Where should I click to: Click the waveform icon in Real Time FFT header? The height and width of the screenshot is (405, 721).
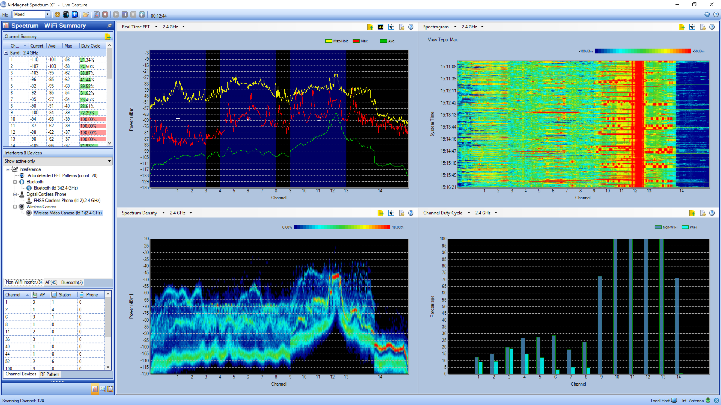click(x=380, y=27)
